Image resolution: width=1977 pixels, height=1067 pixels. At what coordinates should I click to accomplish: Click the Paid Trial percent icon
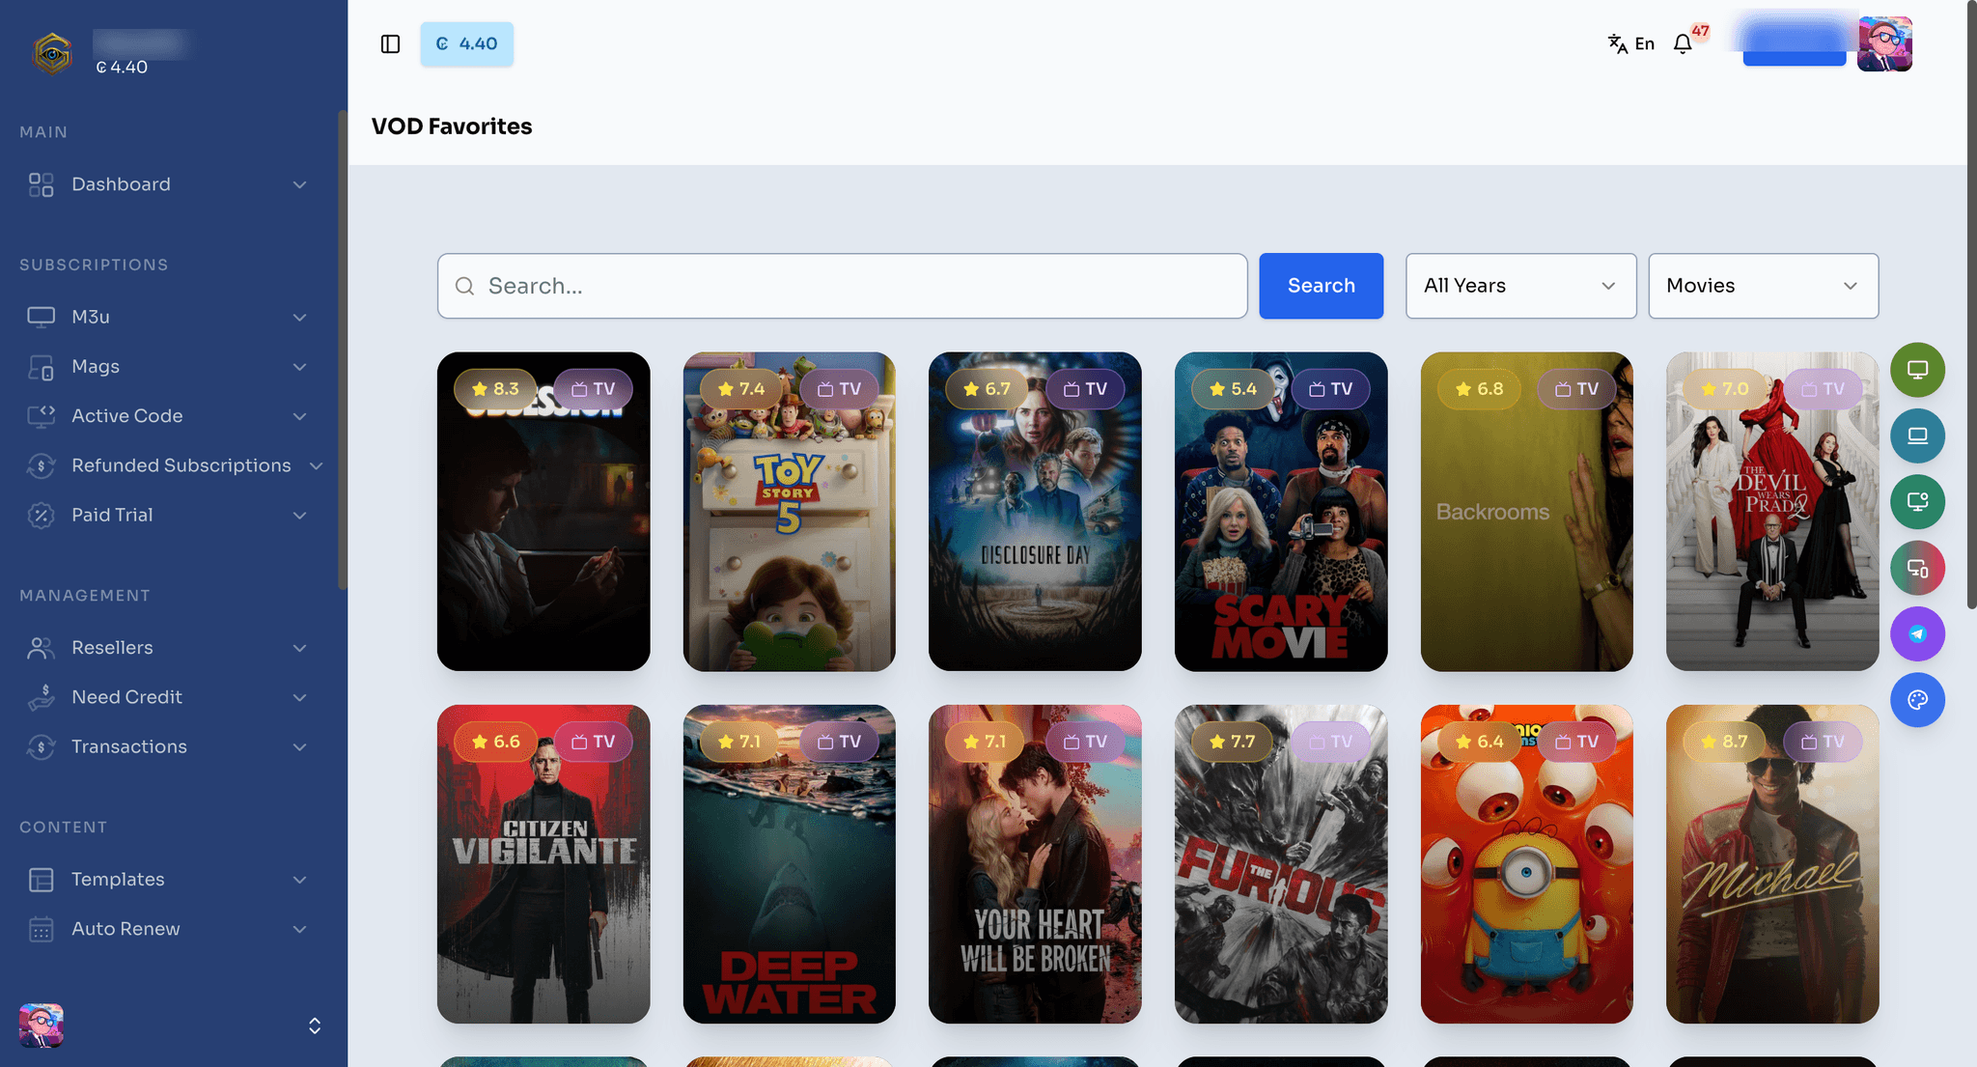coord(41,516)
